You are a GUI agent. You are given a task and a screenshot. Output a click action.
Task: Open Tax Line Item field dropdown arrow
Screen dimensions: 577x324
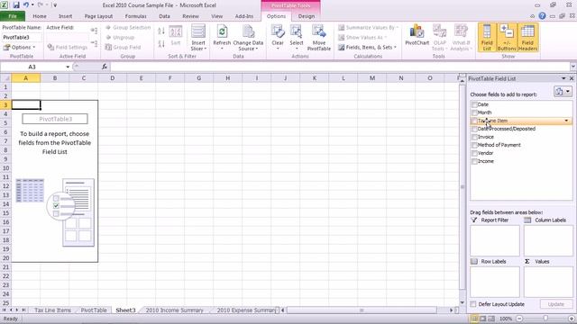coord(566,121)
